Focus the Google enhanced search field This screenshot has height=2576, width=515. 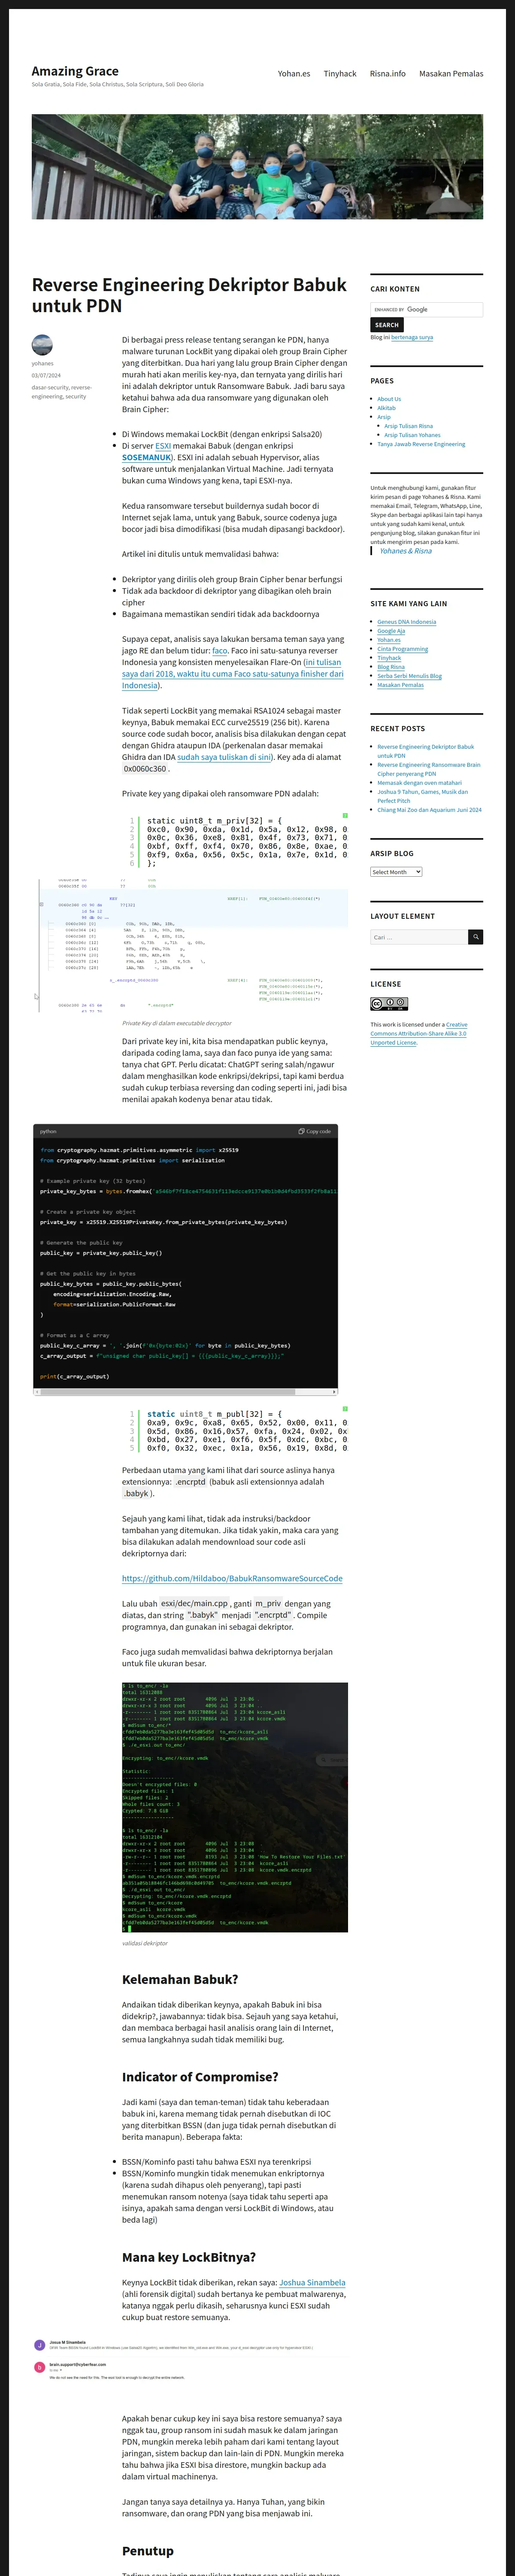coord(426,310)
